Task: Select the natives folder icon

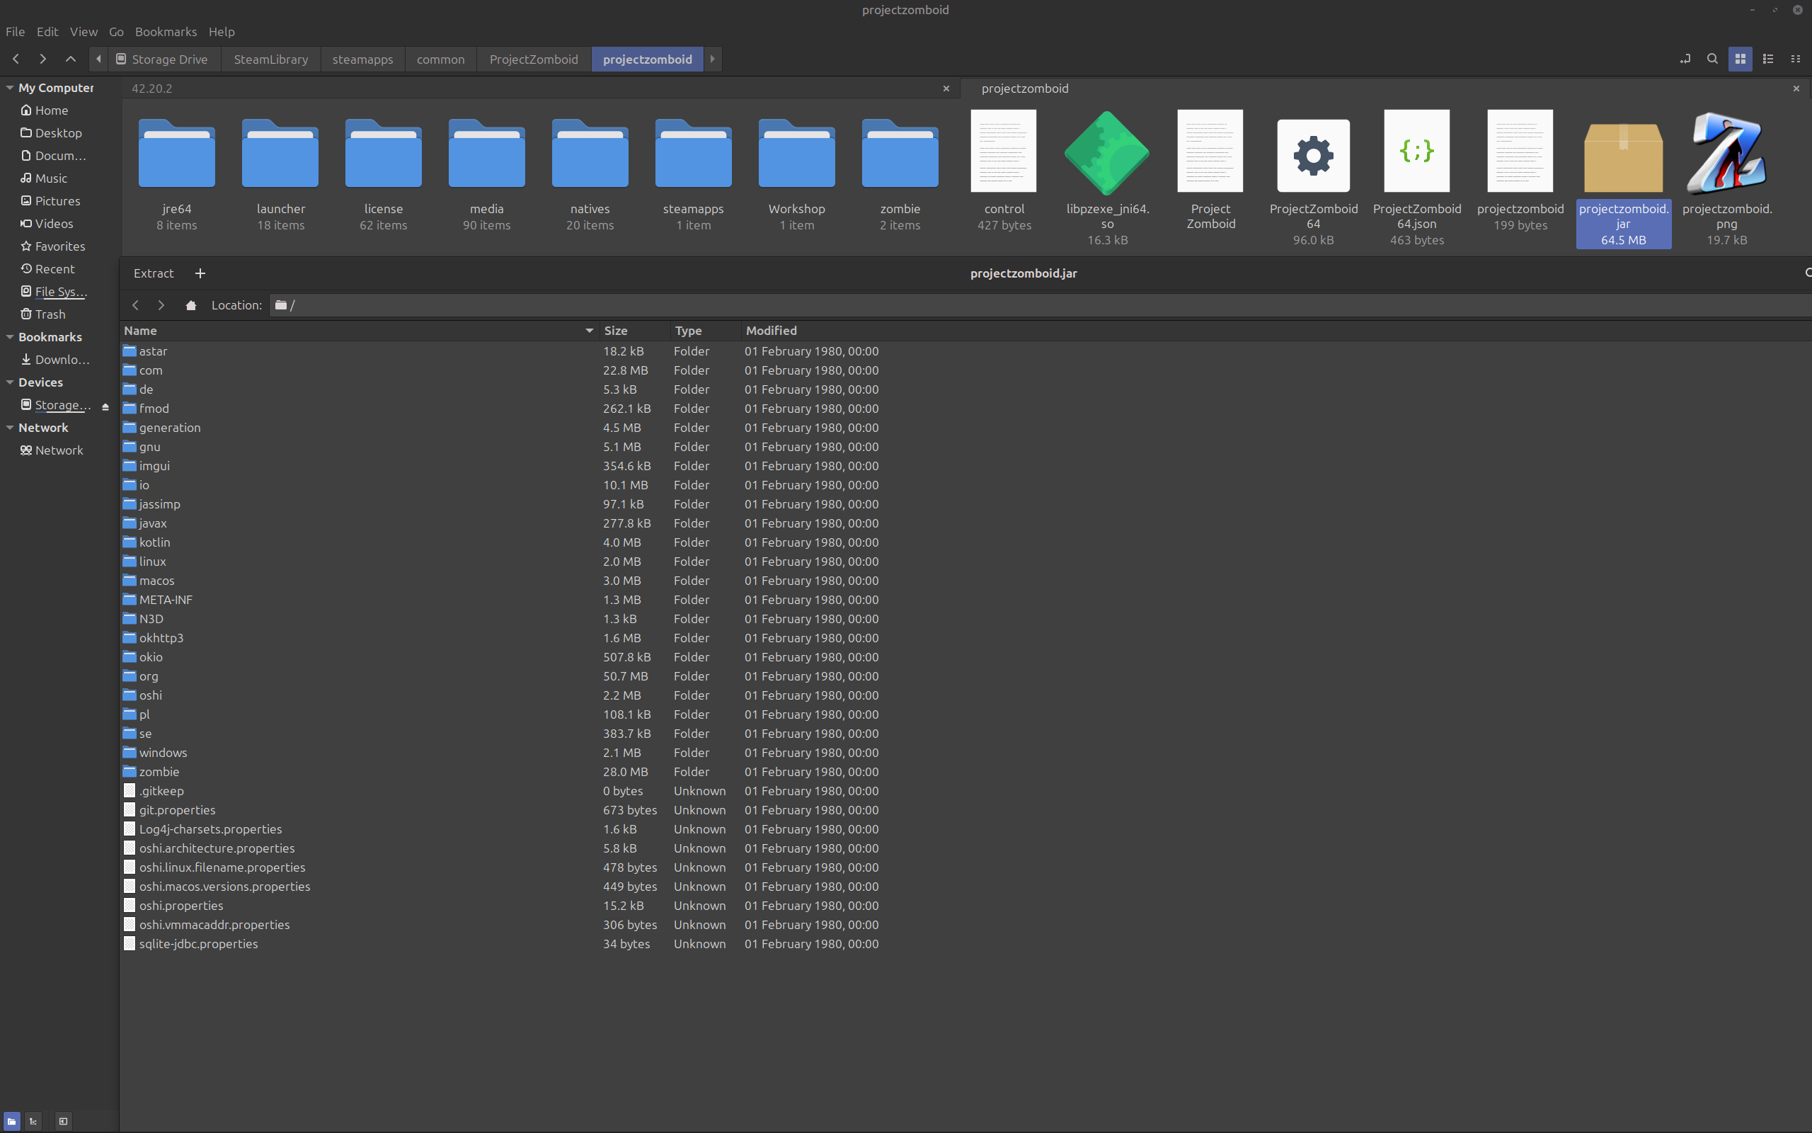Action: pyautogui.click(x=590, y=153)
